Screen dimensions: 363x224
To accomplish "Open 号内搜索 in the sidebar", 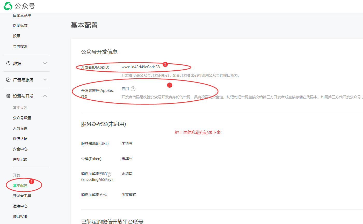I will (20, 46).
